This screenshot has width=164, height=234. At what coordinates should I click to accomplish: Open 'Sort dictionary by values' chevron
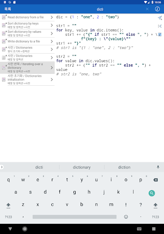point(52,33)
